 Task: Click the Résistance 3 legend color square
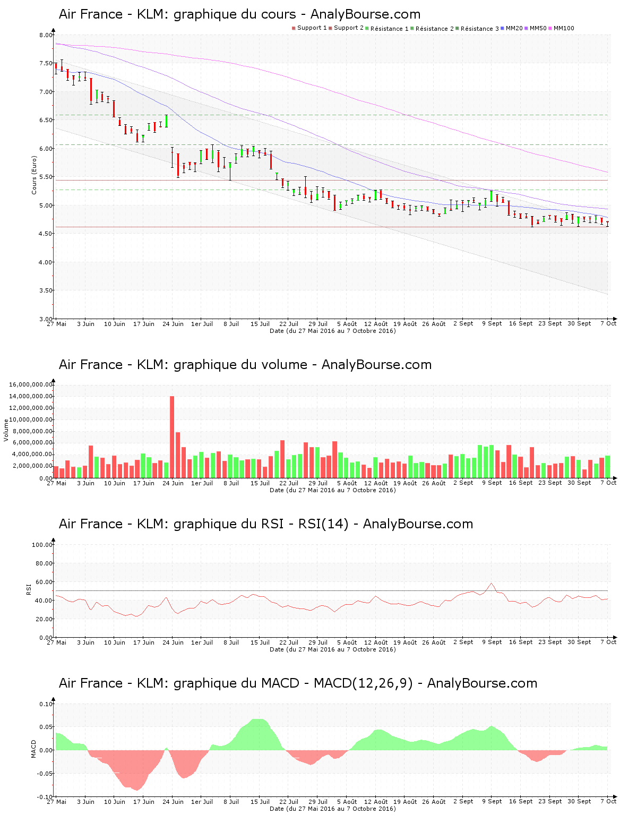(x=457, y=28)
